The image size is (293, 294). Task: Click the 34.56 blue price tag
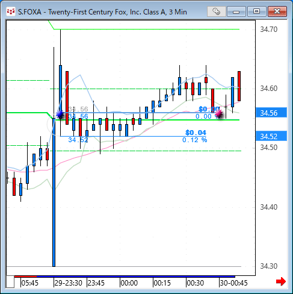click(271, 113)
